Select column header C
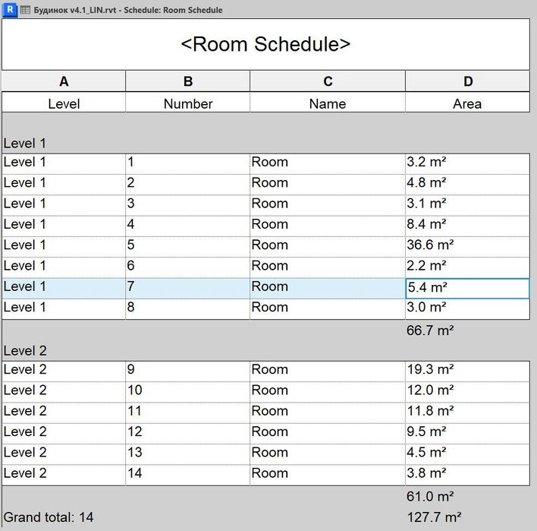537x531 pixels. [328, 81]
